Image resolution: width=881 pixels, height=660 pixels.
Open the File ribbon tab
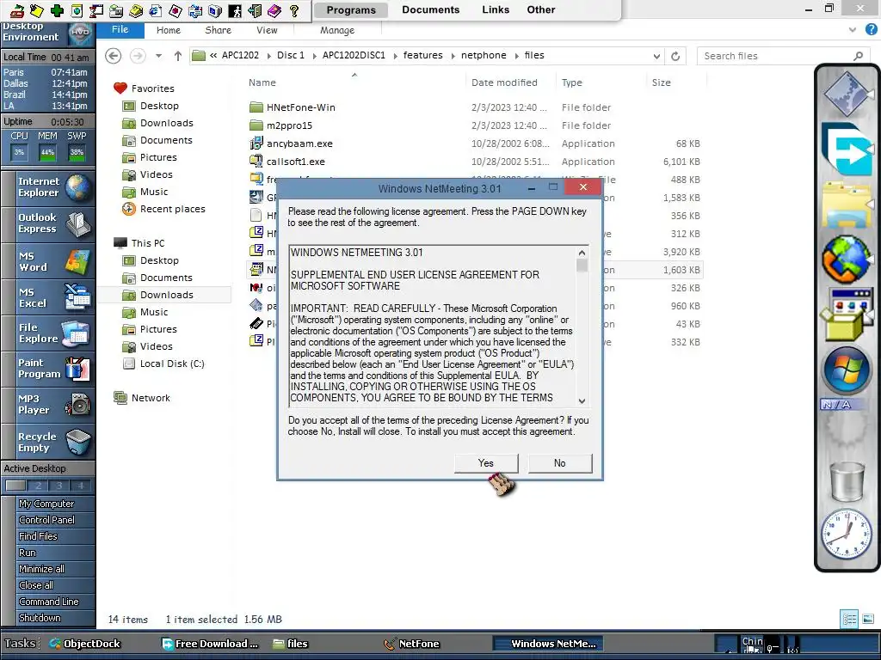click(120, 30)
